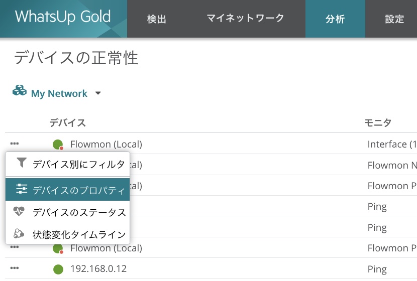This screenshot has height=281, width=417.
Task: Select the 分析 tab
Action: 335,19
